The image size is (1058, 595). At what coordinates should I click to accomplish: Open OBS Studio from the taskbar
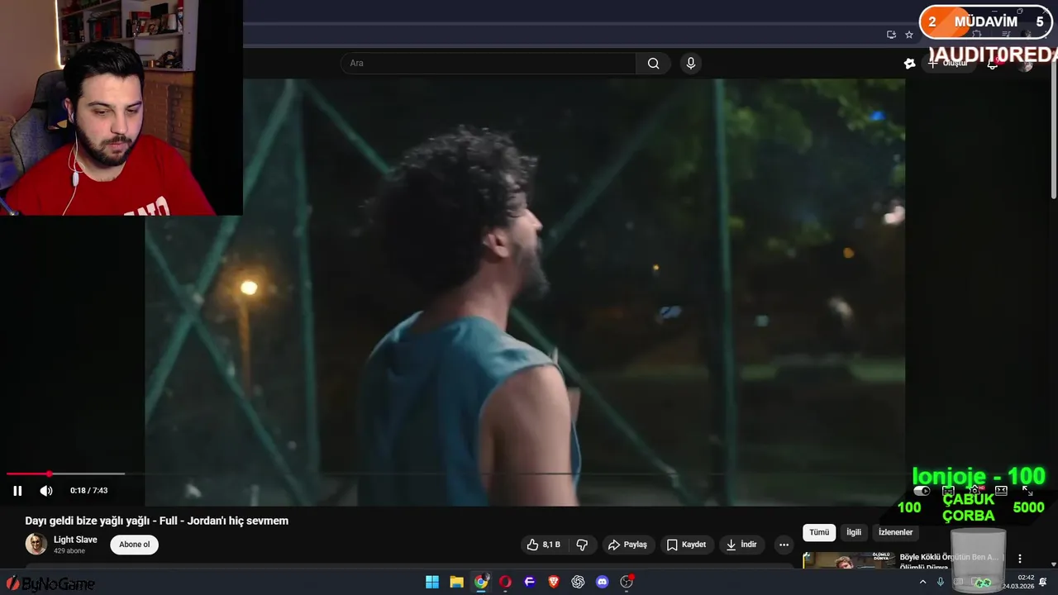coord(627,582)
